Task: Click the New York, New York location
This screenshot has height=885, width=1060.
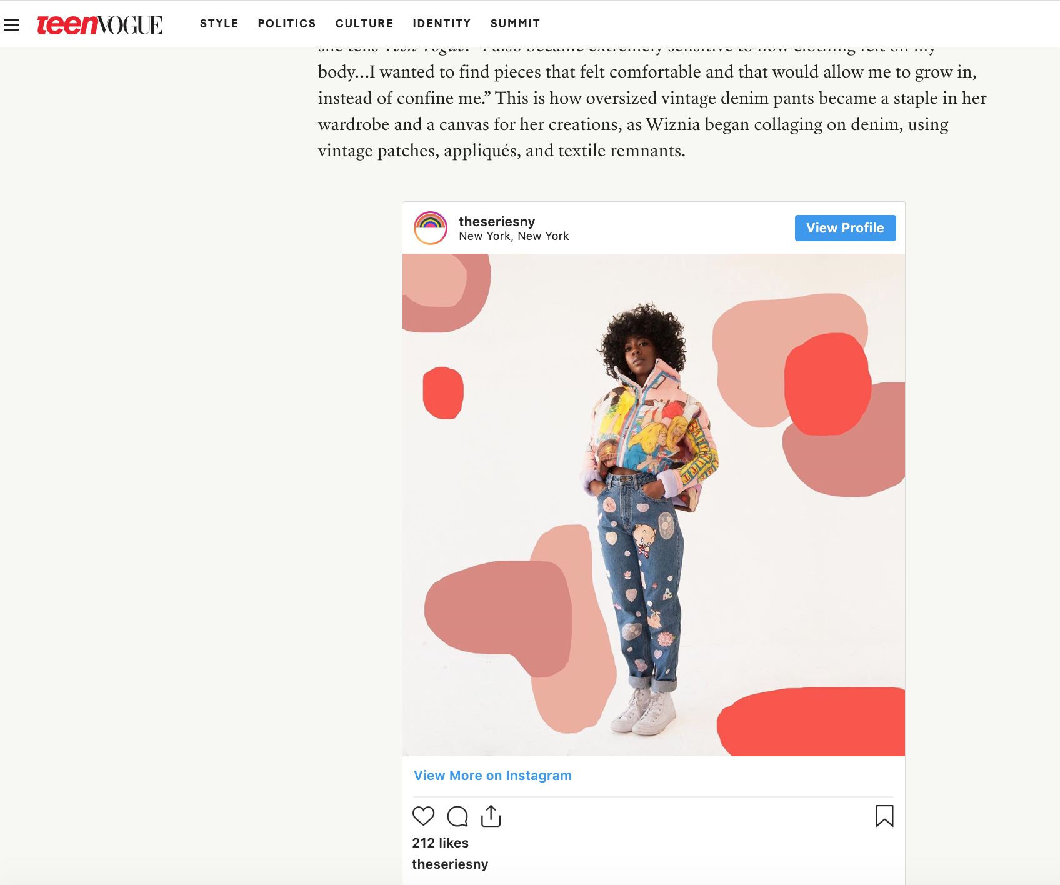Action: pos(514,236)
